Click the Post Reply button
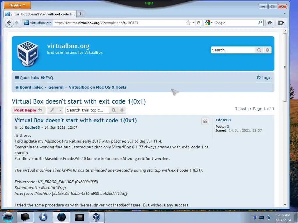Image resolution: width=298 pixels, height=223 pixels. click(28, 110)
